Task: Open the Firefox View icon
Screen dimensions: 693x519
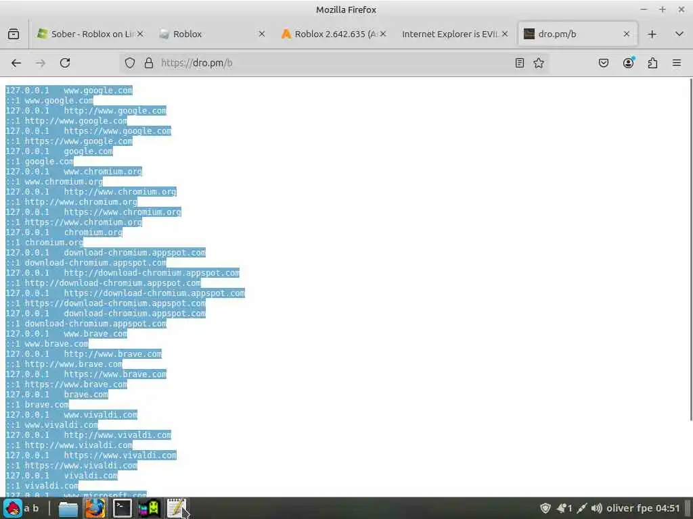Action: (14, 34)
